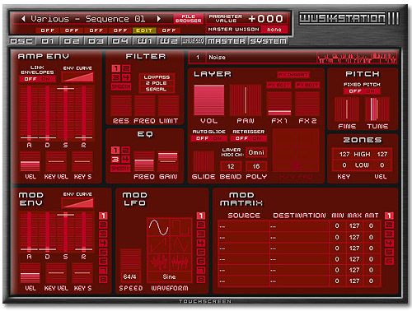Toggle Link Envelopes on/off switch
This screenshot has height=311, width=412.
coord(37,79)
